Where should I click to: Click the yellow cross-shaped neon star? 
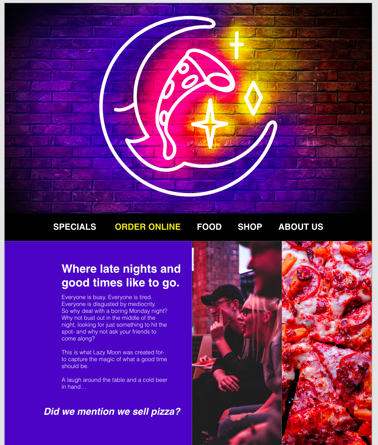236,45
